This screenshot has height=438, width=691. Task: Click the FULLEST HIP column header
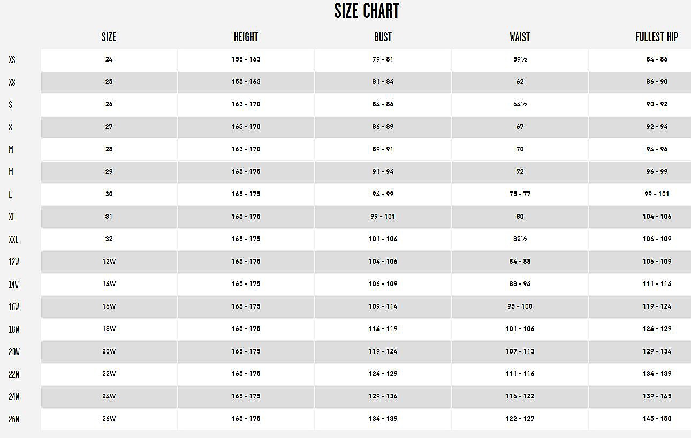[657, 37]
